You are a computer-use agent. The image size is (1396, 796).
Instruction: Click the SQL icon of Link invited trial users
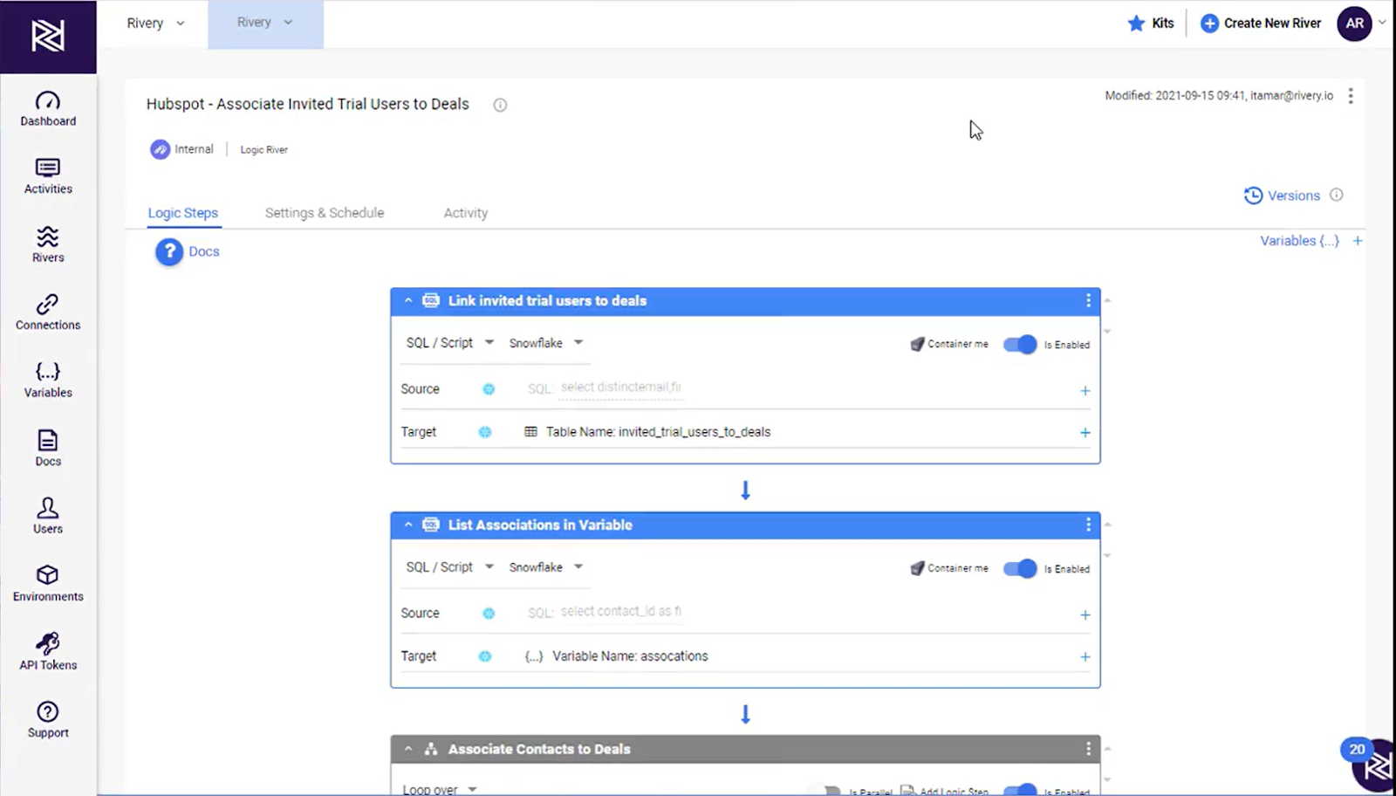pos(431,301)
